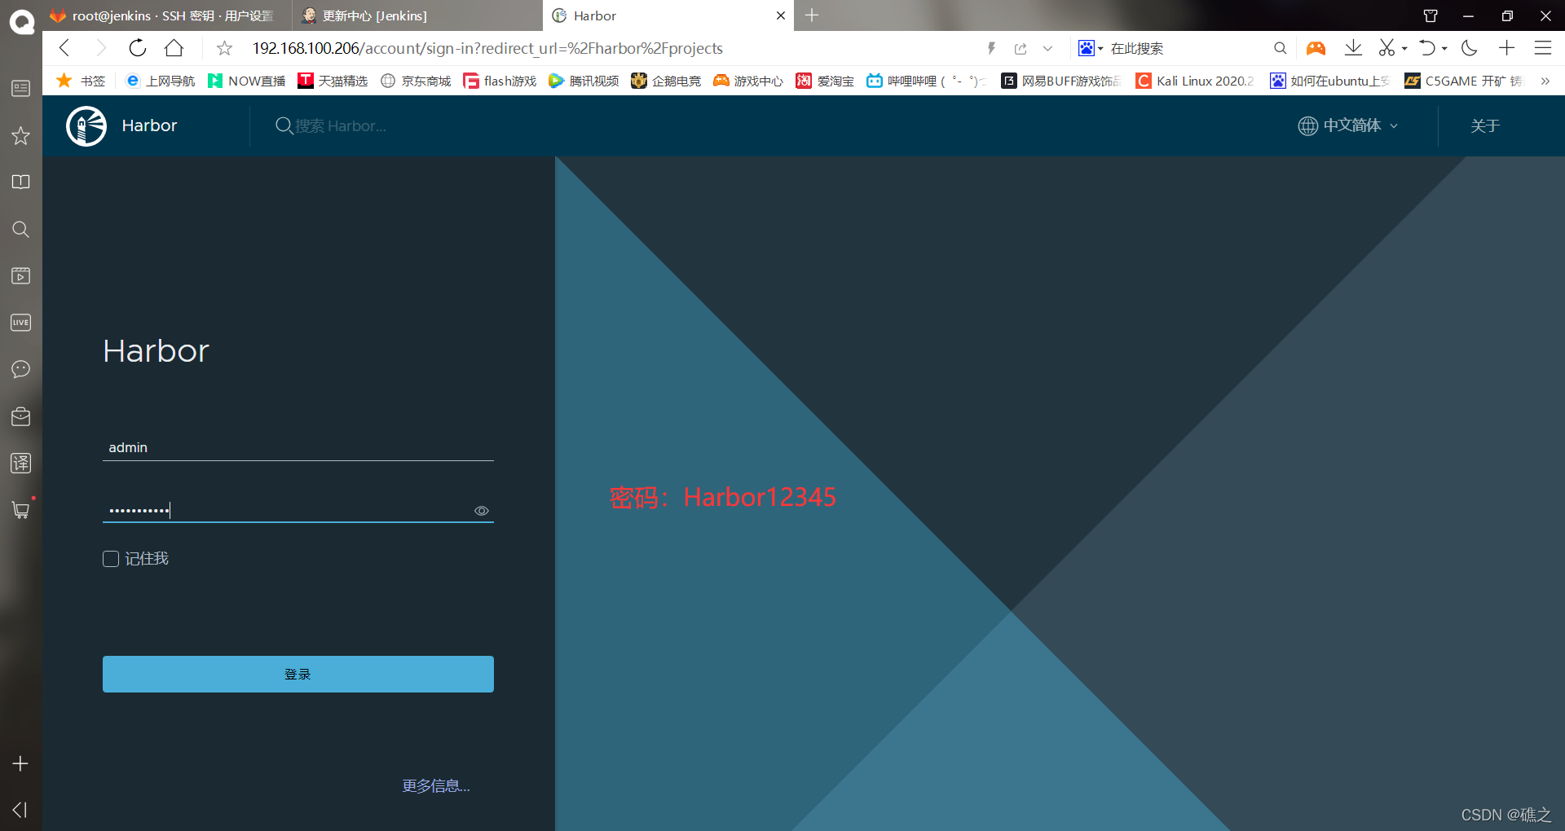1565x831 pixels.
Task: Click the admin username field
Action: click(x=298, y=447)
